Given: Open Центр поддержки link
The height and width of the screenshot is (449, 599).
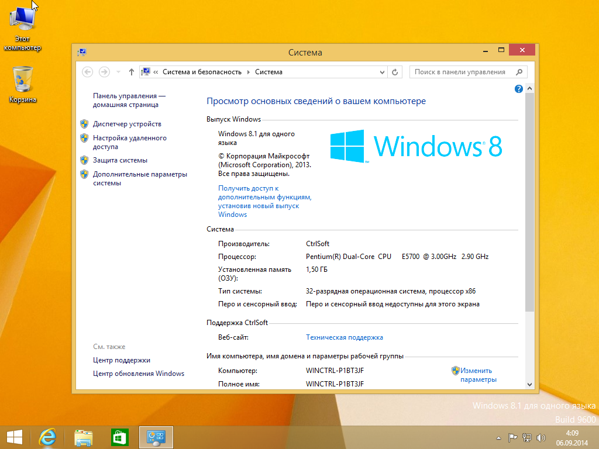Looking at the screenshot, I should (122, 360).
